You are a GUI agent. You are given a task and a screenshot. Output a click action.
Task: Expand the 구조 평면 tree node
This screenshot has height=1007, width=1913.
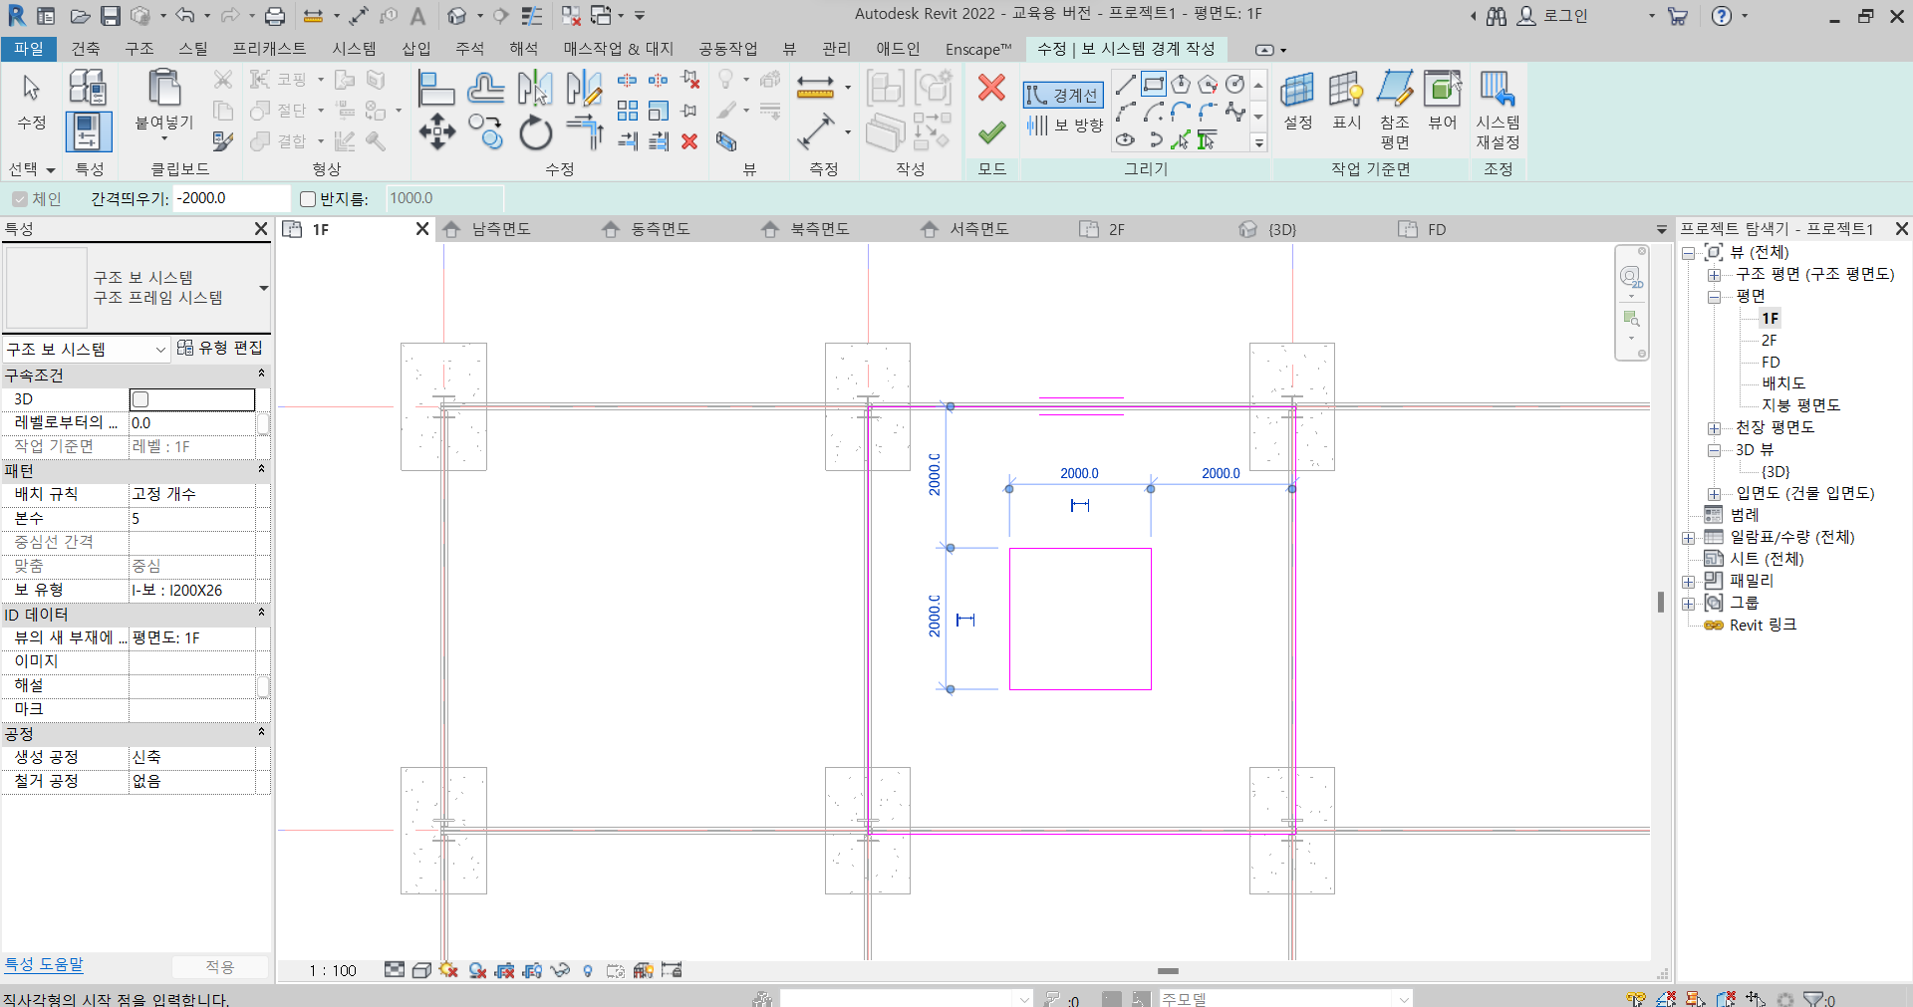1714,275
